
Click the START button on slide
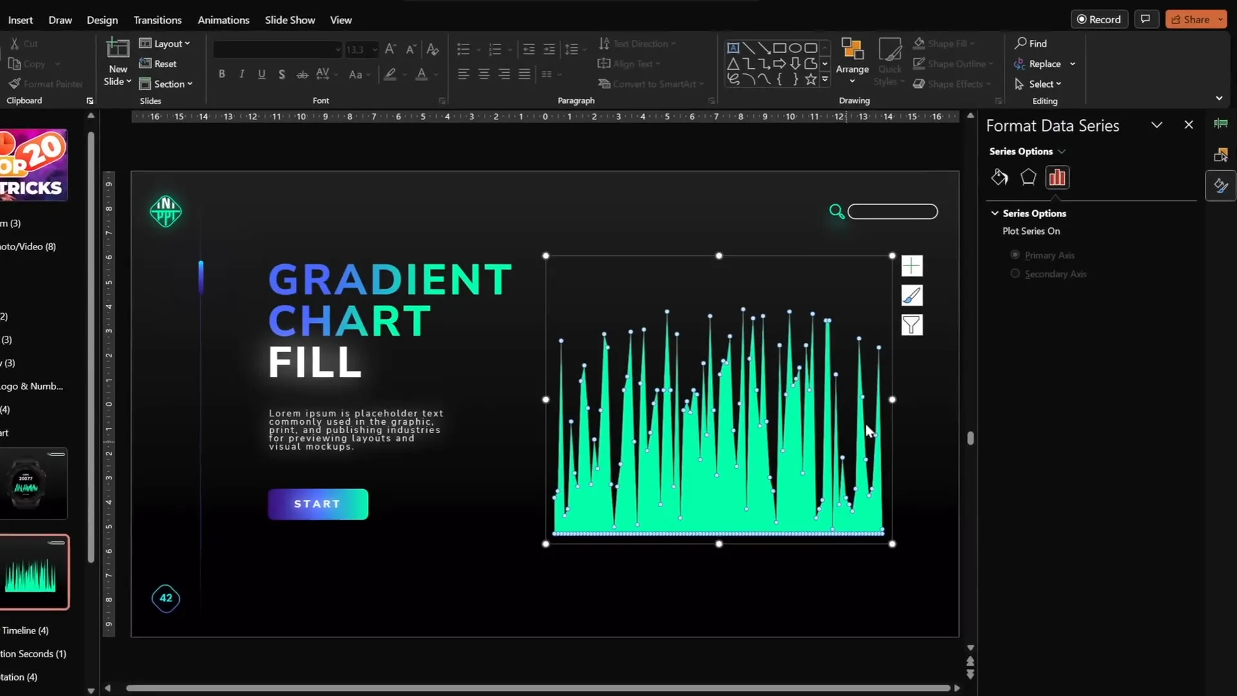click(318, 504)
